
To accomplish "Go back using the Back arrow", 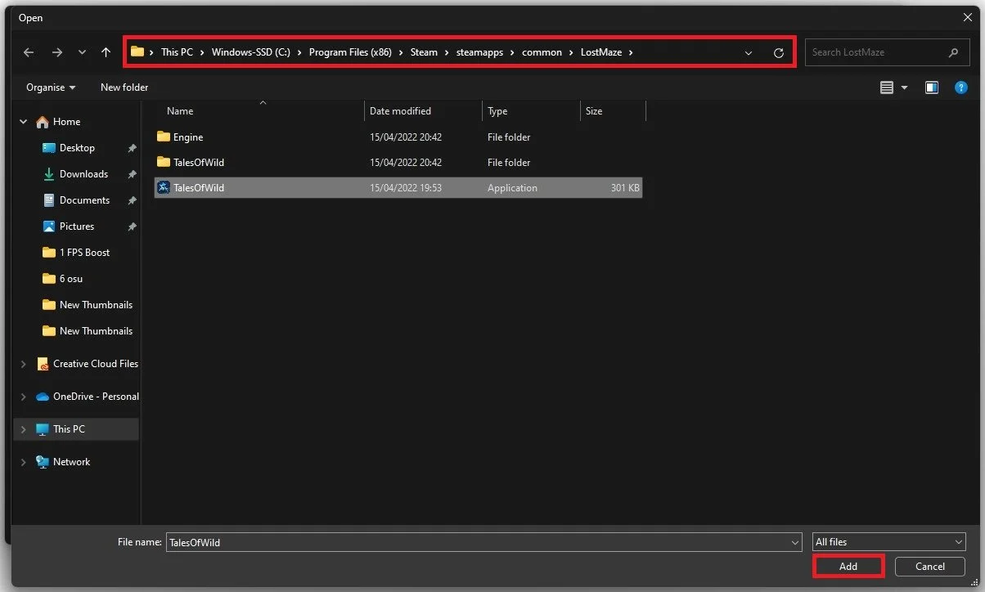I will click(29, 52).
